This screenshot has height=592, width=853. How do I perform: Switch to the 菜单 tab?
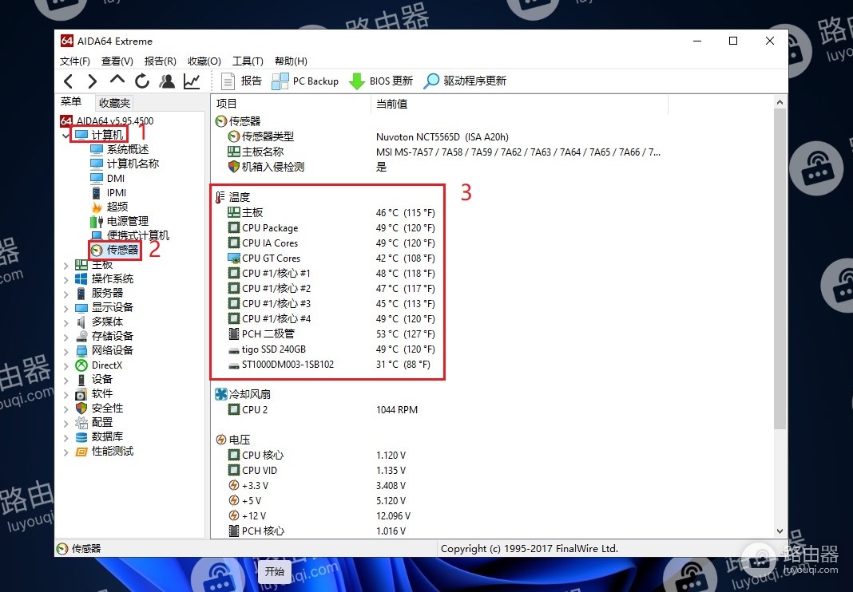point(71,101)
